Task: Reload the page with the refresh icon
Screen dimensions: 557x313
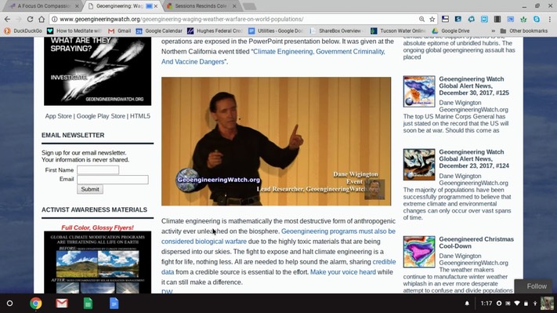Action: [31, 19]
